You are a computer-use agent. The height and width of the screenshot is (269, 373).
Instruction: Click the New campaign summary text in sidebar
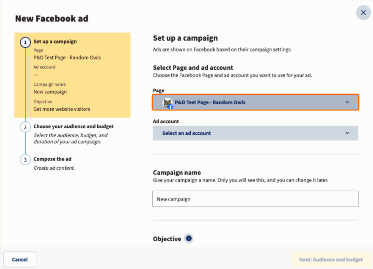click(50, 92)
